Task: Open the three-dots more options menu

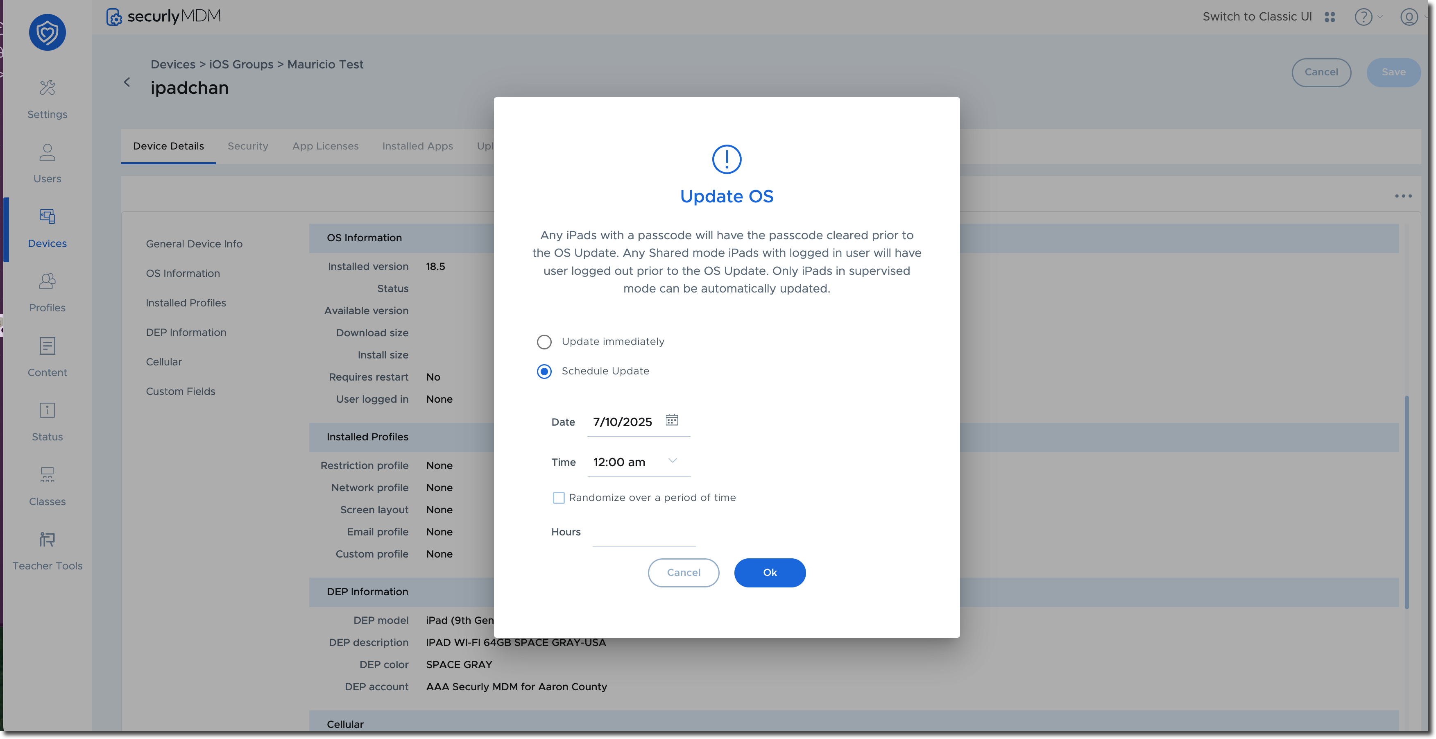Action: tap(1403, 196)
